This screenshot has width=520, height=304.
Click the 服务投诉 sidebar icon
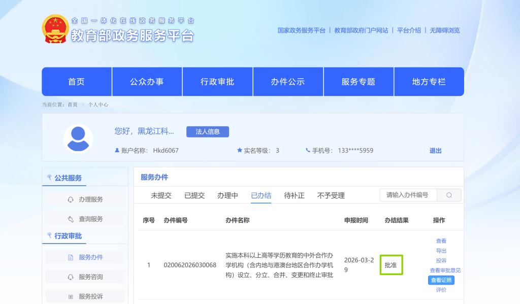70,297
